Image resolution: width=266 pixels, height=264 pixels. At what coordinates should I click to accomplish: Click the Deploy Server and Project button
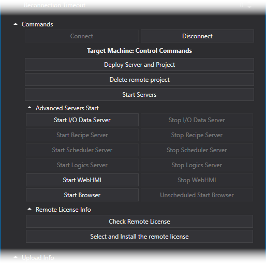tap(139, 65)
